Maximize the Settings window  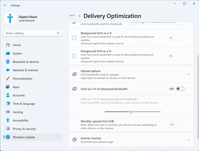tap(184, 4)
